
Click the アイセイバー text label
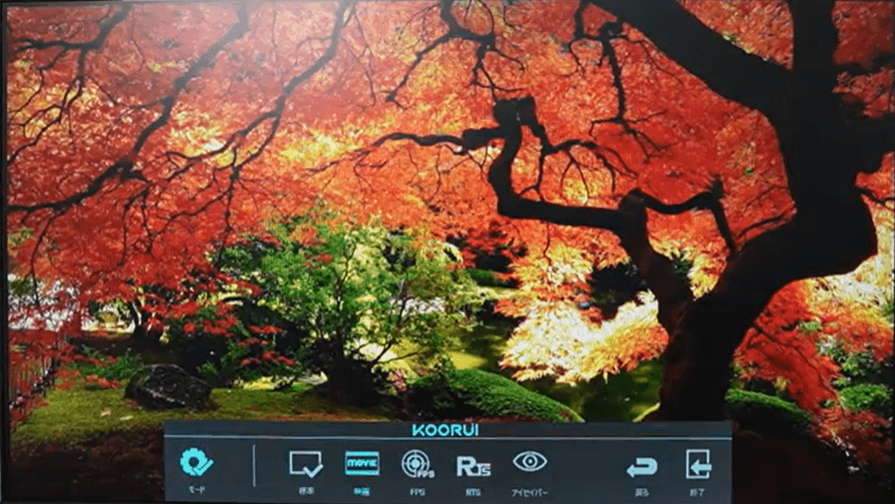(530, 490)
